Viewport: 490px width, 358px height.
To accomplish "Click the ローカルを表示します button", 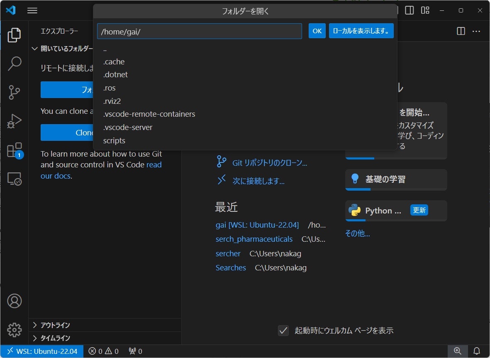I will 361,31.
